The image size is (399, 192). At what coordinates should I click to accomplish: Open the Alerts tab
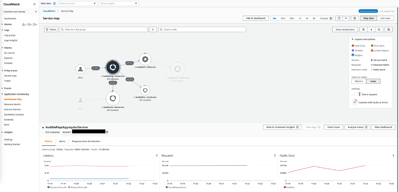click(62, 141)
